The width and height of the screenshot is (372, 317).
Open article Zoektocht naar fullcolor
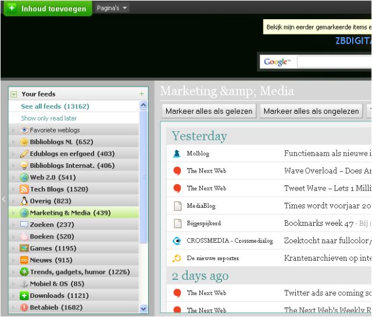tap(328, 241)
